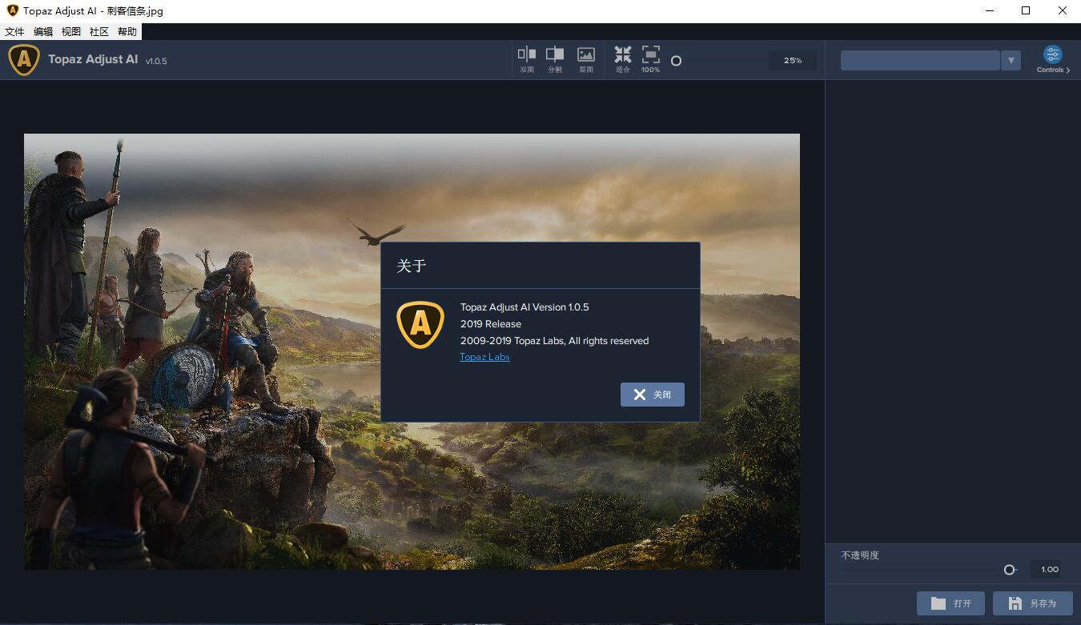Click the preset selection box
The width and height of the screenshot is (1081, 625).
click(x=920, y=60)
